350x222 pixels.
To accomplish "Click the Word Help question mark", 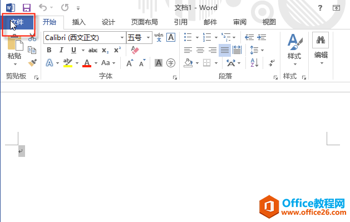I will (x=320, y=8).
